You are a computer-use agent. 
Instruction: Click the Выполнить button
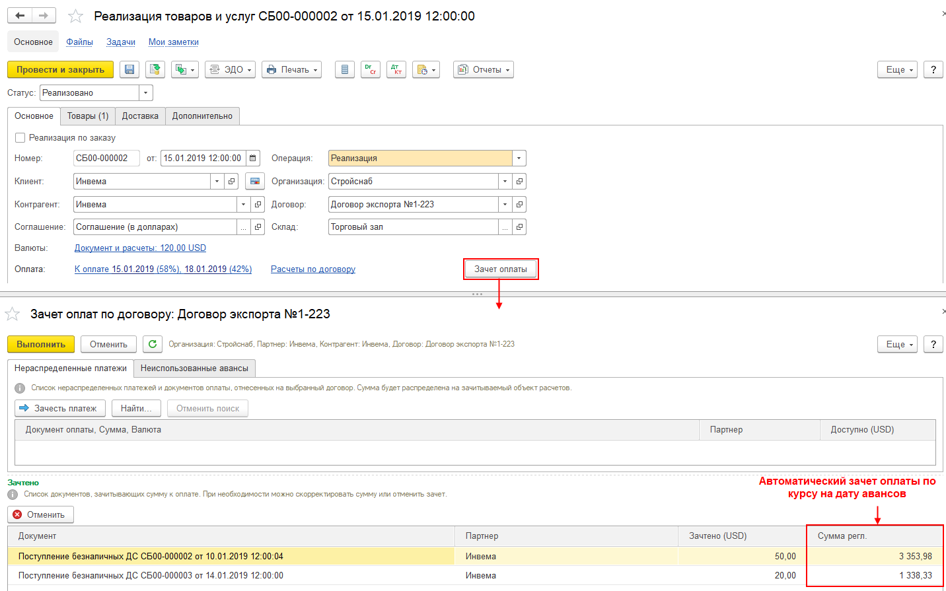pos(41,344)
